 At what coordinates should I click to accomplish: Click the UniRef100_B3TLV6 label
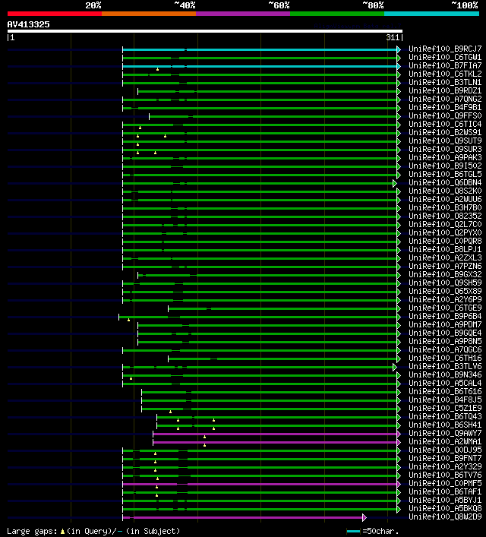(445, 366)
